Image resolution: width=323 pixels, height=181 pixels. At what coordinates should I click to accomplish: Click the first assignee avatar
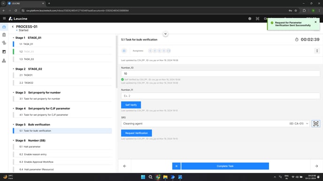[150, 51]
